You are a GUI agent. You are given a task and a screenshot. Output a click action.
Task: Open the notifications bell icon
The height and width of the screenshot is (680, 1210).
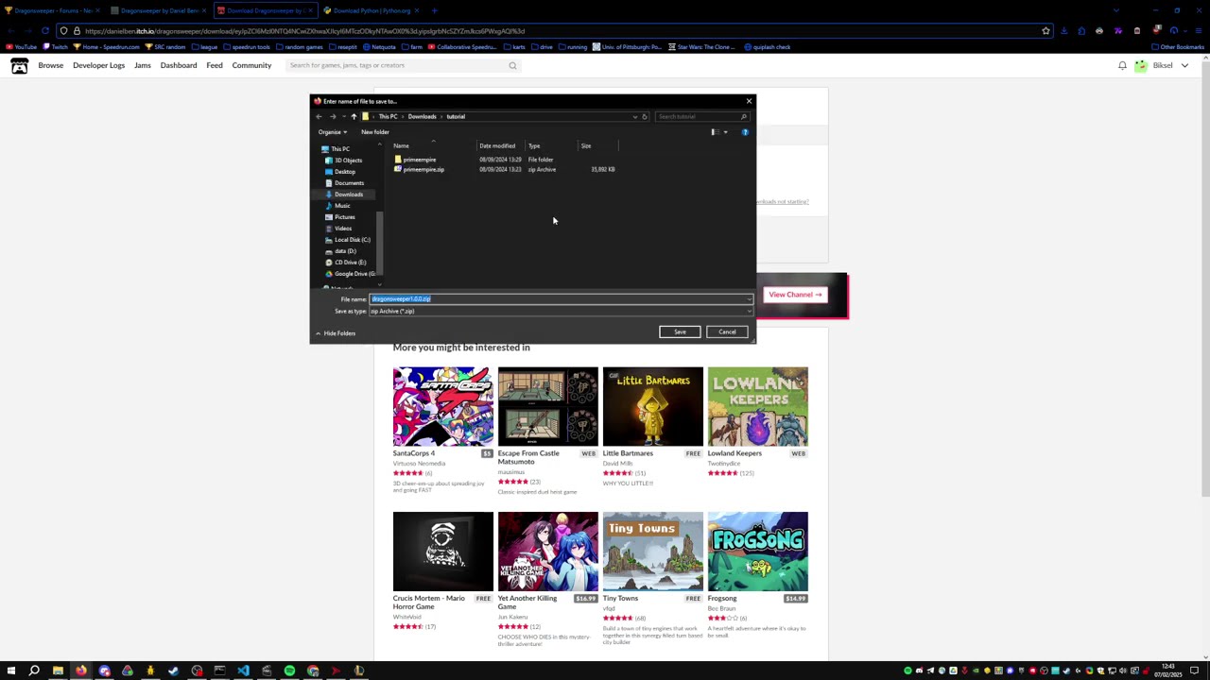pos(1122,65)
